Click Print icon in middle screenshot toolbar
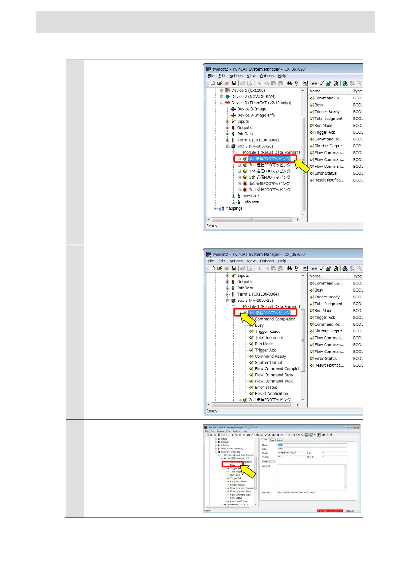The image size is (401, 567). tap(243, 268)
